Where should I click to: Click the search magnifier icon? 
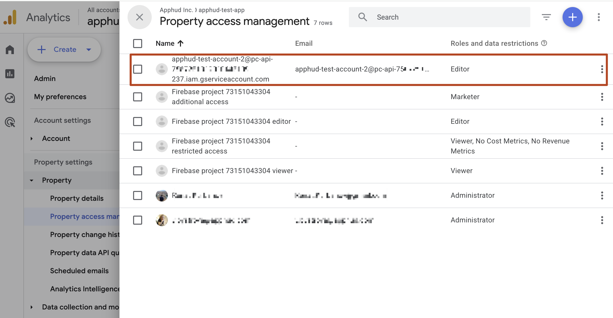point(362,17)
